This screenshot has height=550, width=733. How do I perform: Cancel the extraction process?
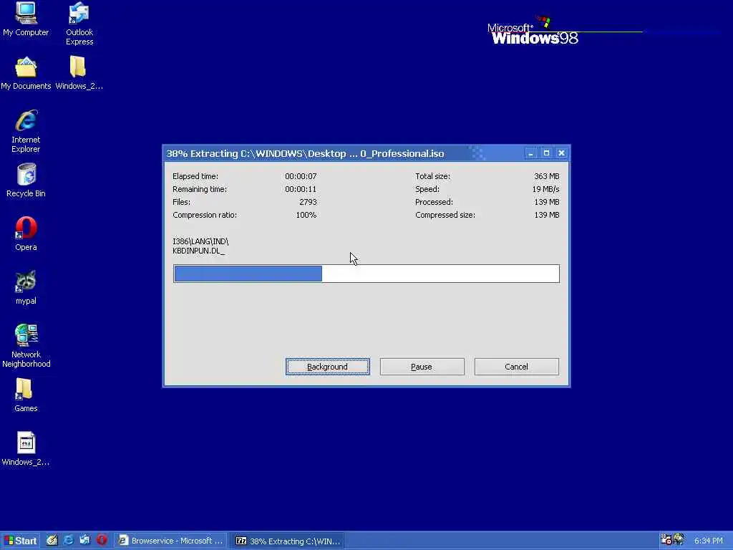tap(517, 367)
